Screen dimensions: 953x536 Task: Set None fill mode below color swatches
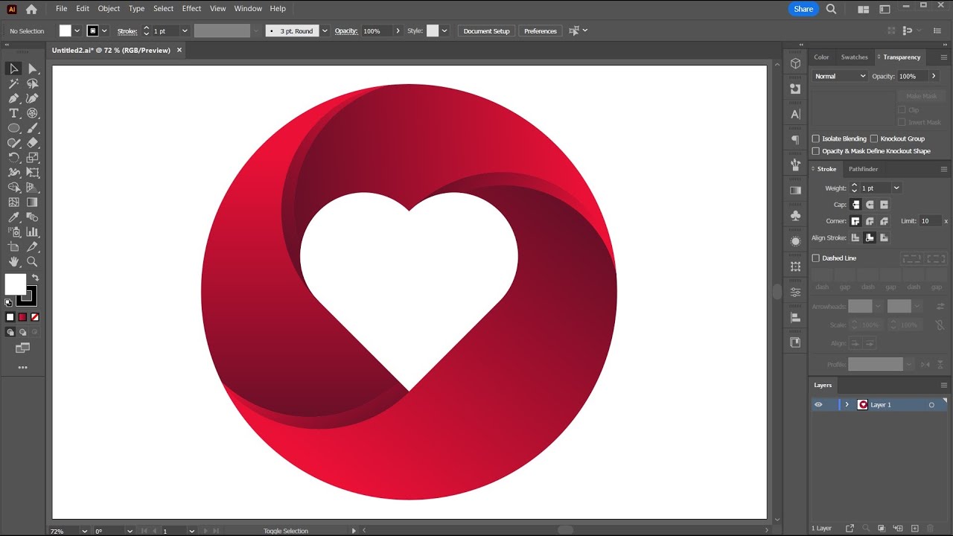tap(34, 317)
